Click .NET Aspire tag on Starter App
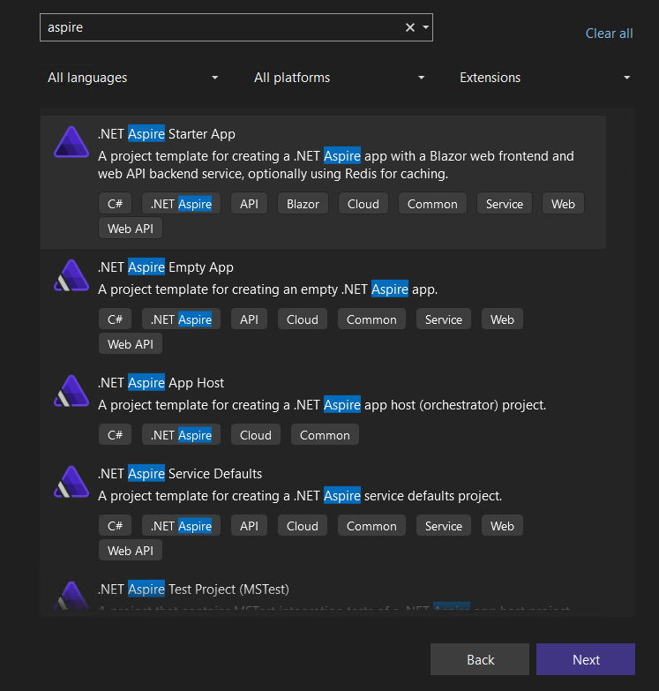The image size is (659, 691). (x=181, y=204)
